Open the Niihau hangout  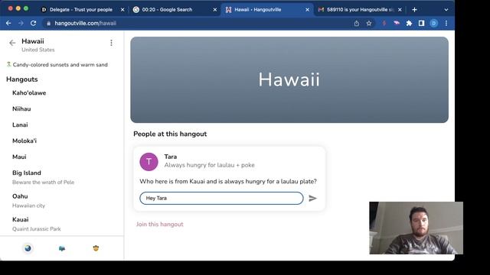[x=21, y=108]
